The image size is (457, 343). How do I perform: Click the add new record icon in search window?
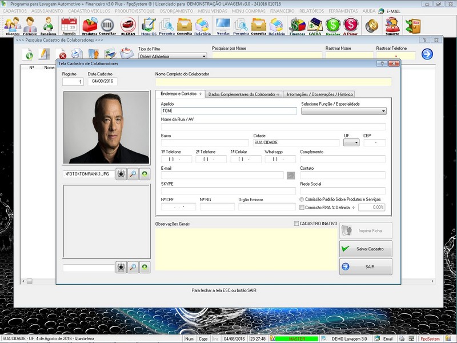click(x=27, y=54)
